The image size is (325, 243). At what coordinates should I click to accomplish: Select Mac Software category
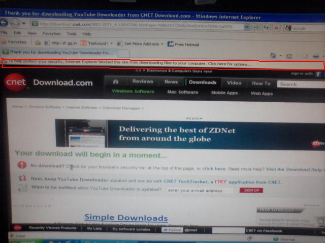pyautogui.click(x=183, y=92)
